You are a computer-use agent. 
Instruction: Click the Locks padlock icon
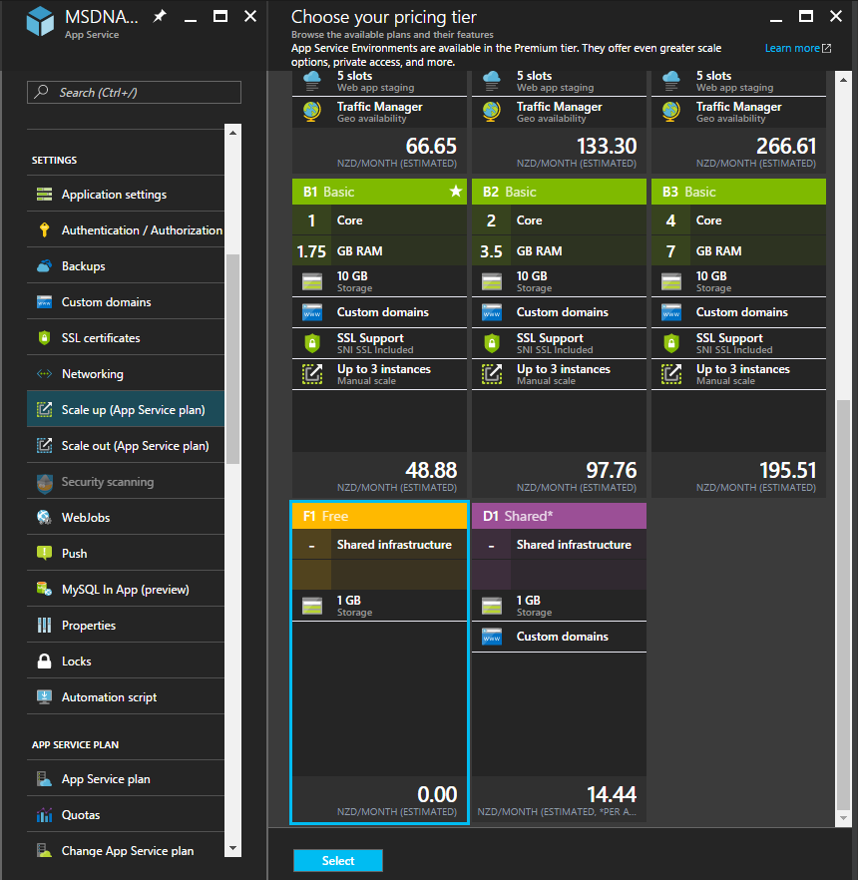click(x=44, y=661)
